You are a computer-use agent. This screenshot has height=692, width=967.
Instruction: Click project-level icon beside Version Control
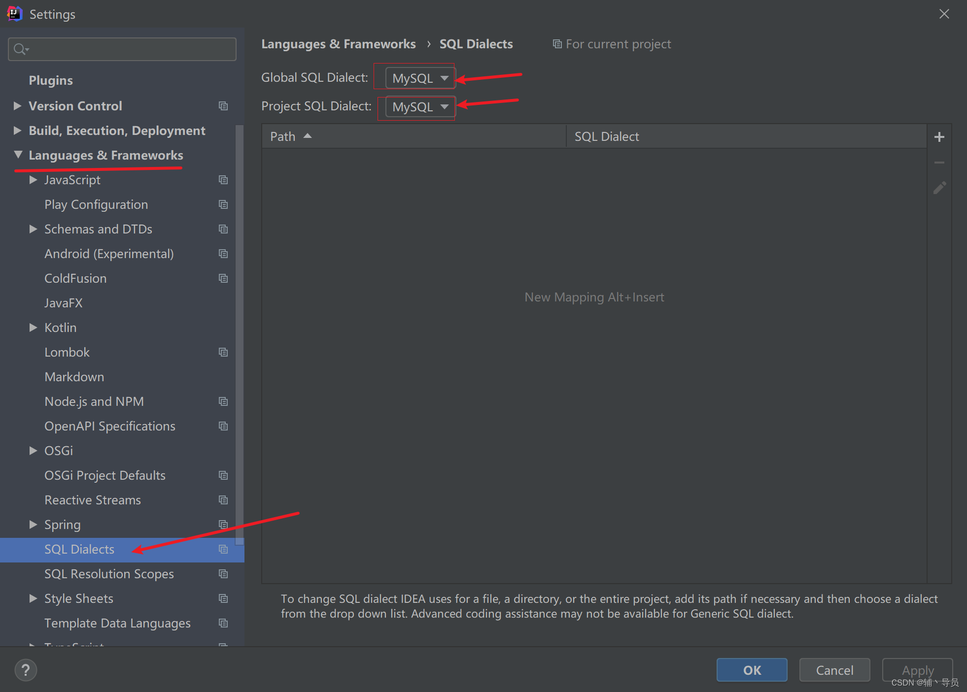[223, 106]
